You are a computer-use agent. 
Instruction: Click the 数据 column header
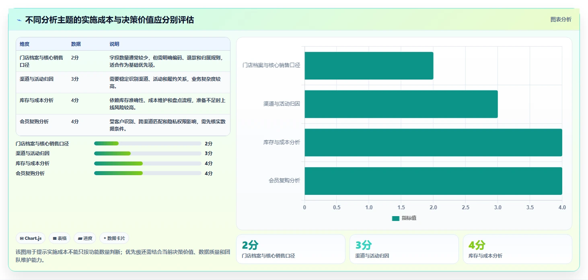pyautogui.click(x=76, y=44)
